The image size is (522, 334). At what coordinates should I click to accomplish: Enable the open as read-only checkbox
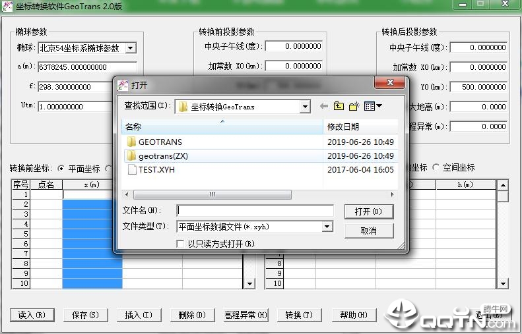[181, 244]
